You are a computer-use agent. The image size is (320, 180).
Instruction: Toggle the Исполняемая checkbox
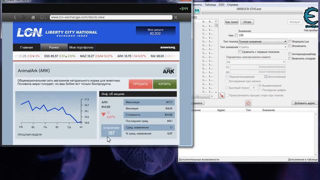coord(265,76)
